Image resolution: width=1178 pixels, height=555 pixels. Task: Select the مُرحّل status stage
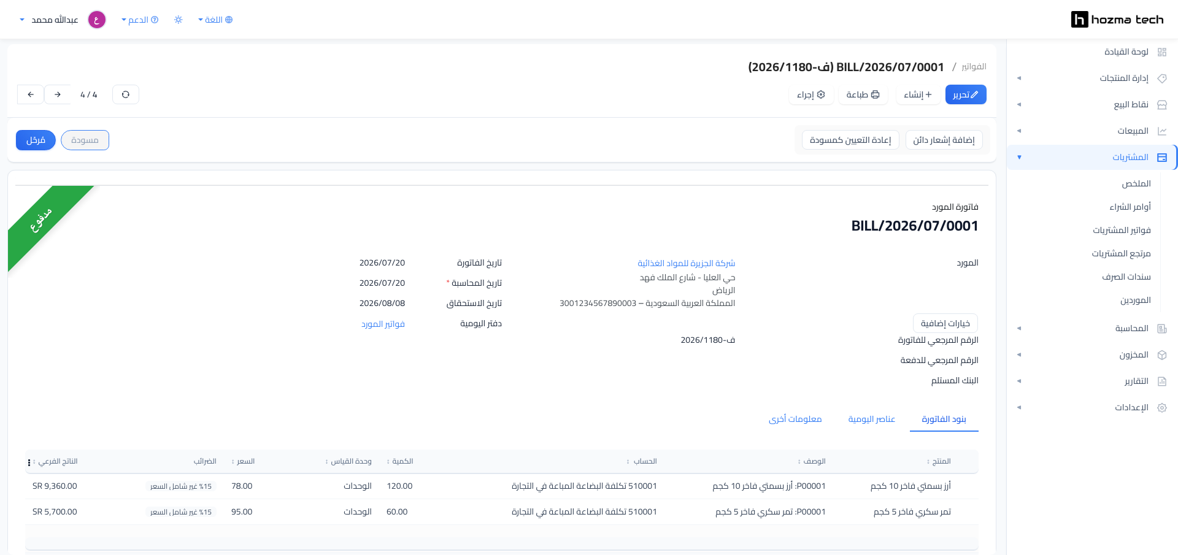[36, 140]
